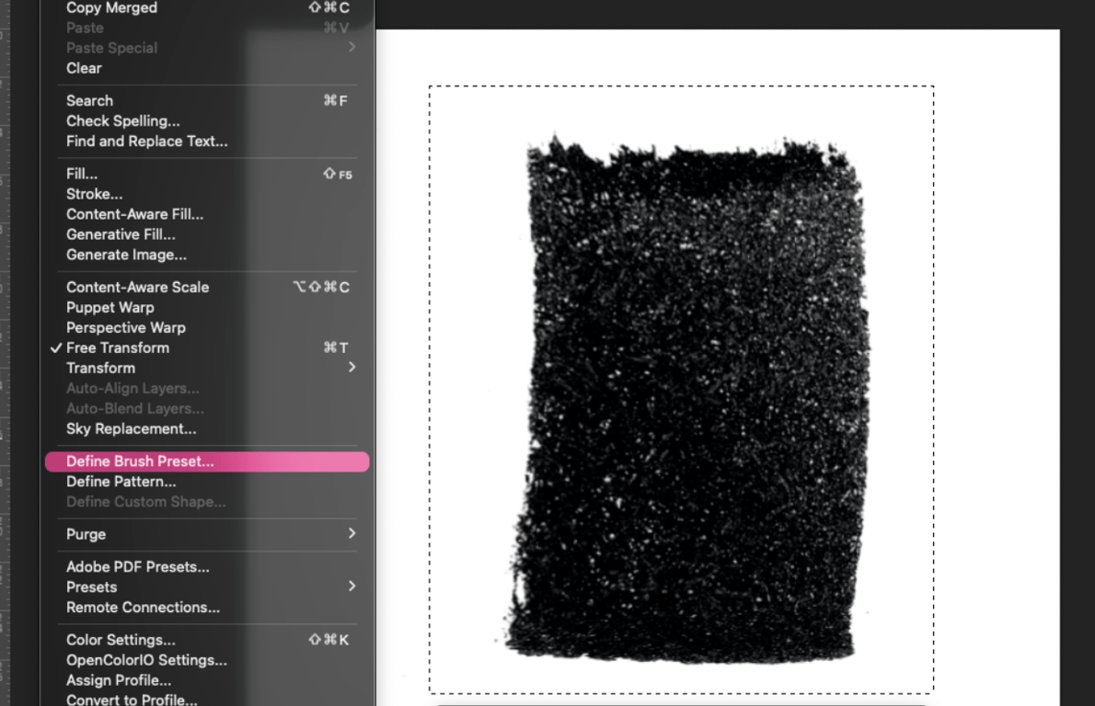Choose Copy Merged from the menu
Viewport: 1095px width, 706px height.
(207, 7)
